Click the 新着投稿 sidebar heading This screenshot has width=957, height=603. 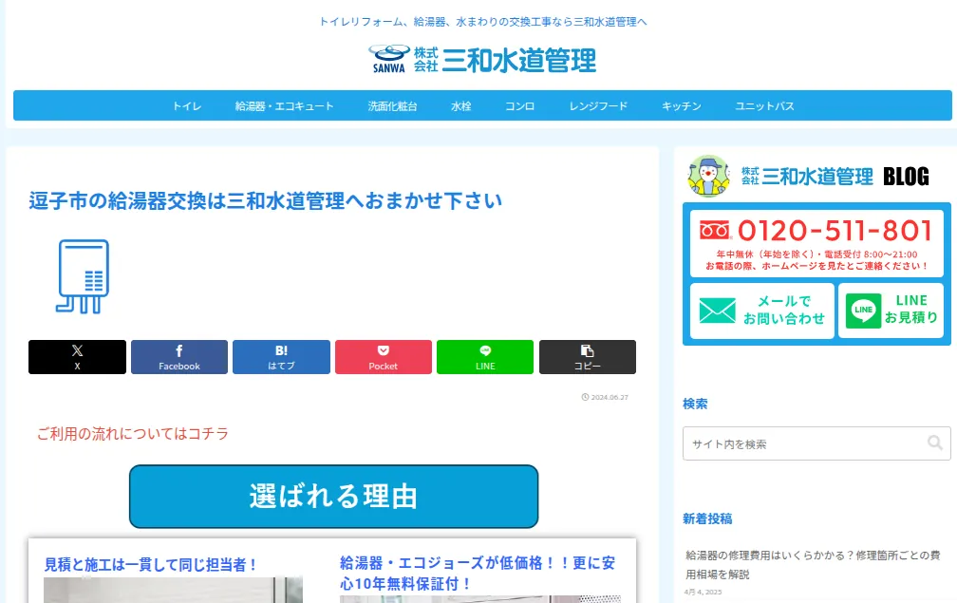(x=706, y=518)
